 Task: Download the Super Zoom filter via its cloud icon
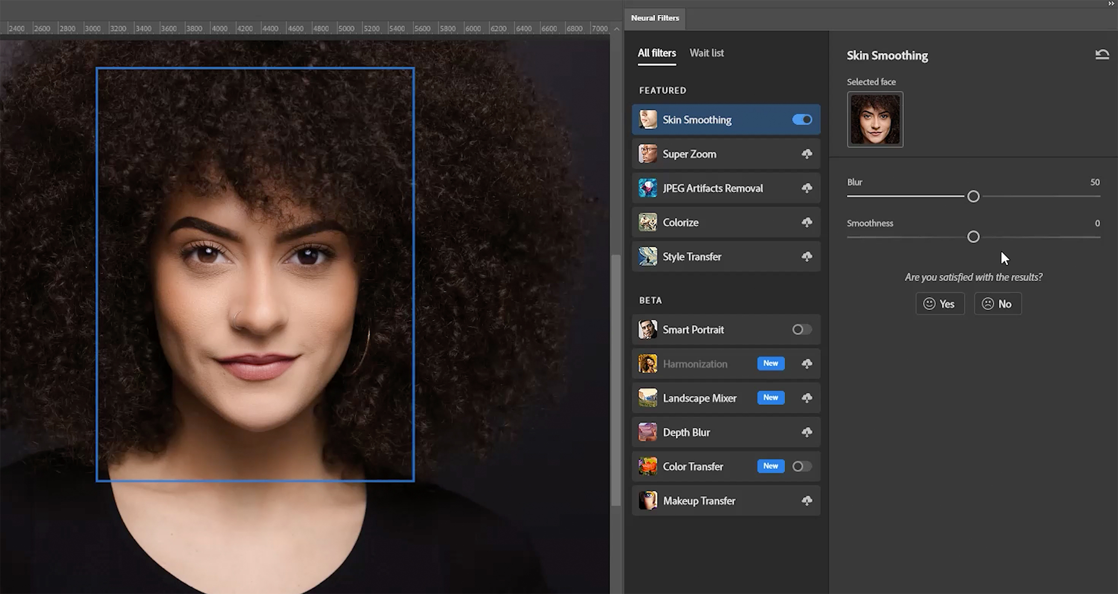(x=807, y=154)
